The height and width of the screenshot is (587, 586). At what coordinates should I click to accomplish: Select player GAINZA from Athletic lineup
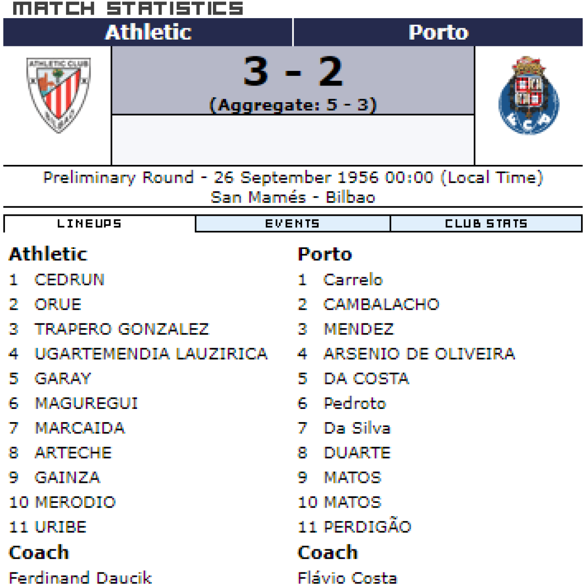tap(68, 477)
